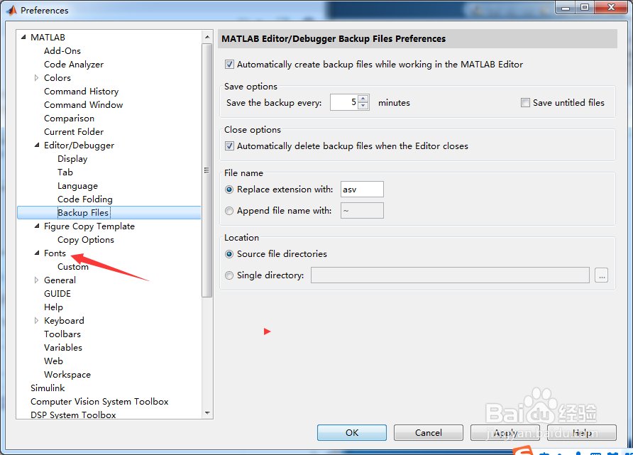Open Code Analyzer preferences
The height and width of the screenshot is (455, 633).
tap(74, 64)
